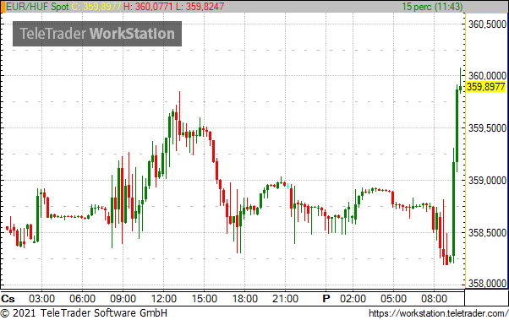Click the orange marker beside EUR/HUF
The width and height of the screenshot is (509, 320).
click(3, 7)
